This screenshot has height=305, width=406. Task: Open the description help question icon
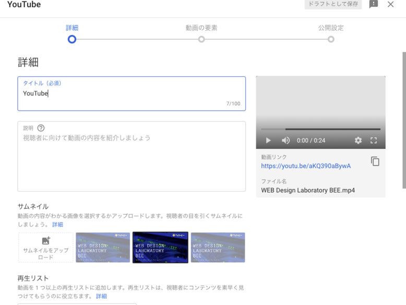click(x=41, y=128)
